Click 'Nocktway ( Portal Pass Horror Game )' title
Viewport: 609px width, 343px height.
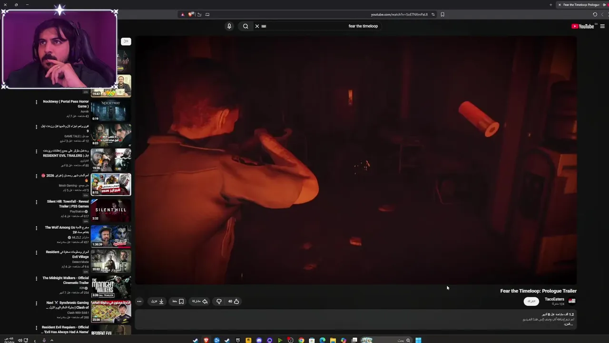pos(66,104)
